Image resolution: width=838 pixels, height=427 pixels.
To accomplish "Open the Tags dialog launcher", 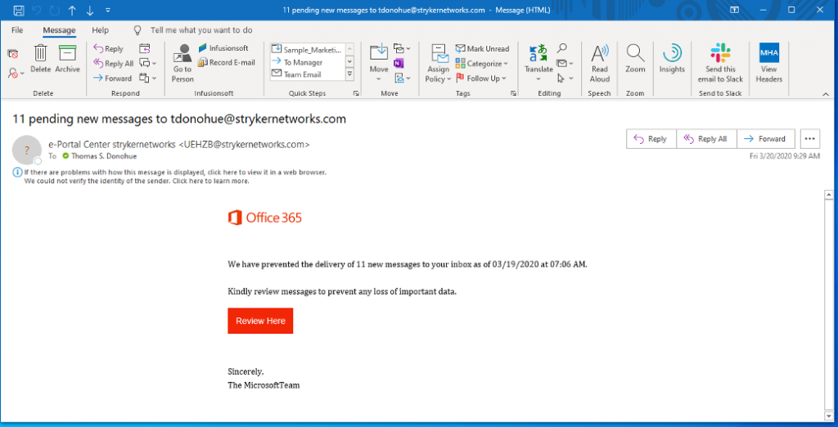I will point(514,93).
